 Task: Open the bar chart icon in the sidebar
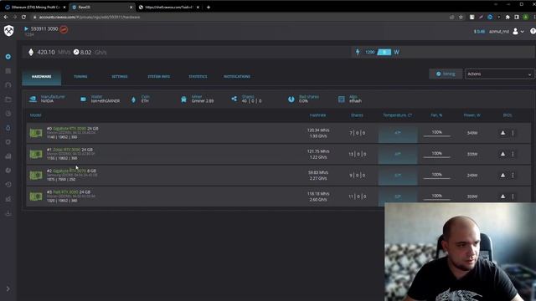pos(8,156)
